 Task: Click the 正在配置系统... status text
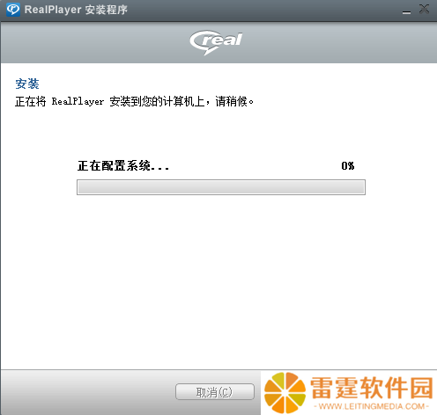[123, 166]
